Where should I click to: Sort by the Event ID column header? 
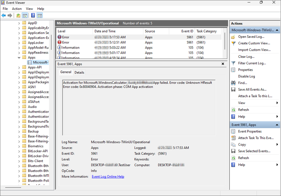[x=182, y=31]
